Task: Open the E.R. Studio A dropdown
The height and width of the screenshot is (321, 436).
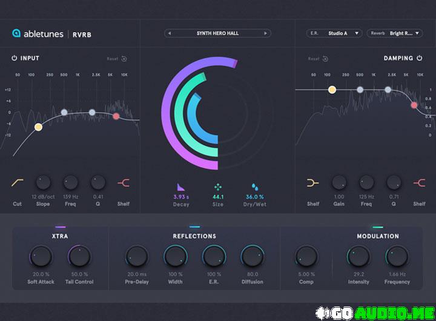Action: pyautogui.click(x=334, y=33)
